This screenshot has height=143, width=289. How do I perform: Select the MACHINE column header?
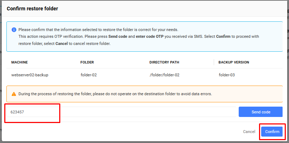(x=20, y=62)
